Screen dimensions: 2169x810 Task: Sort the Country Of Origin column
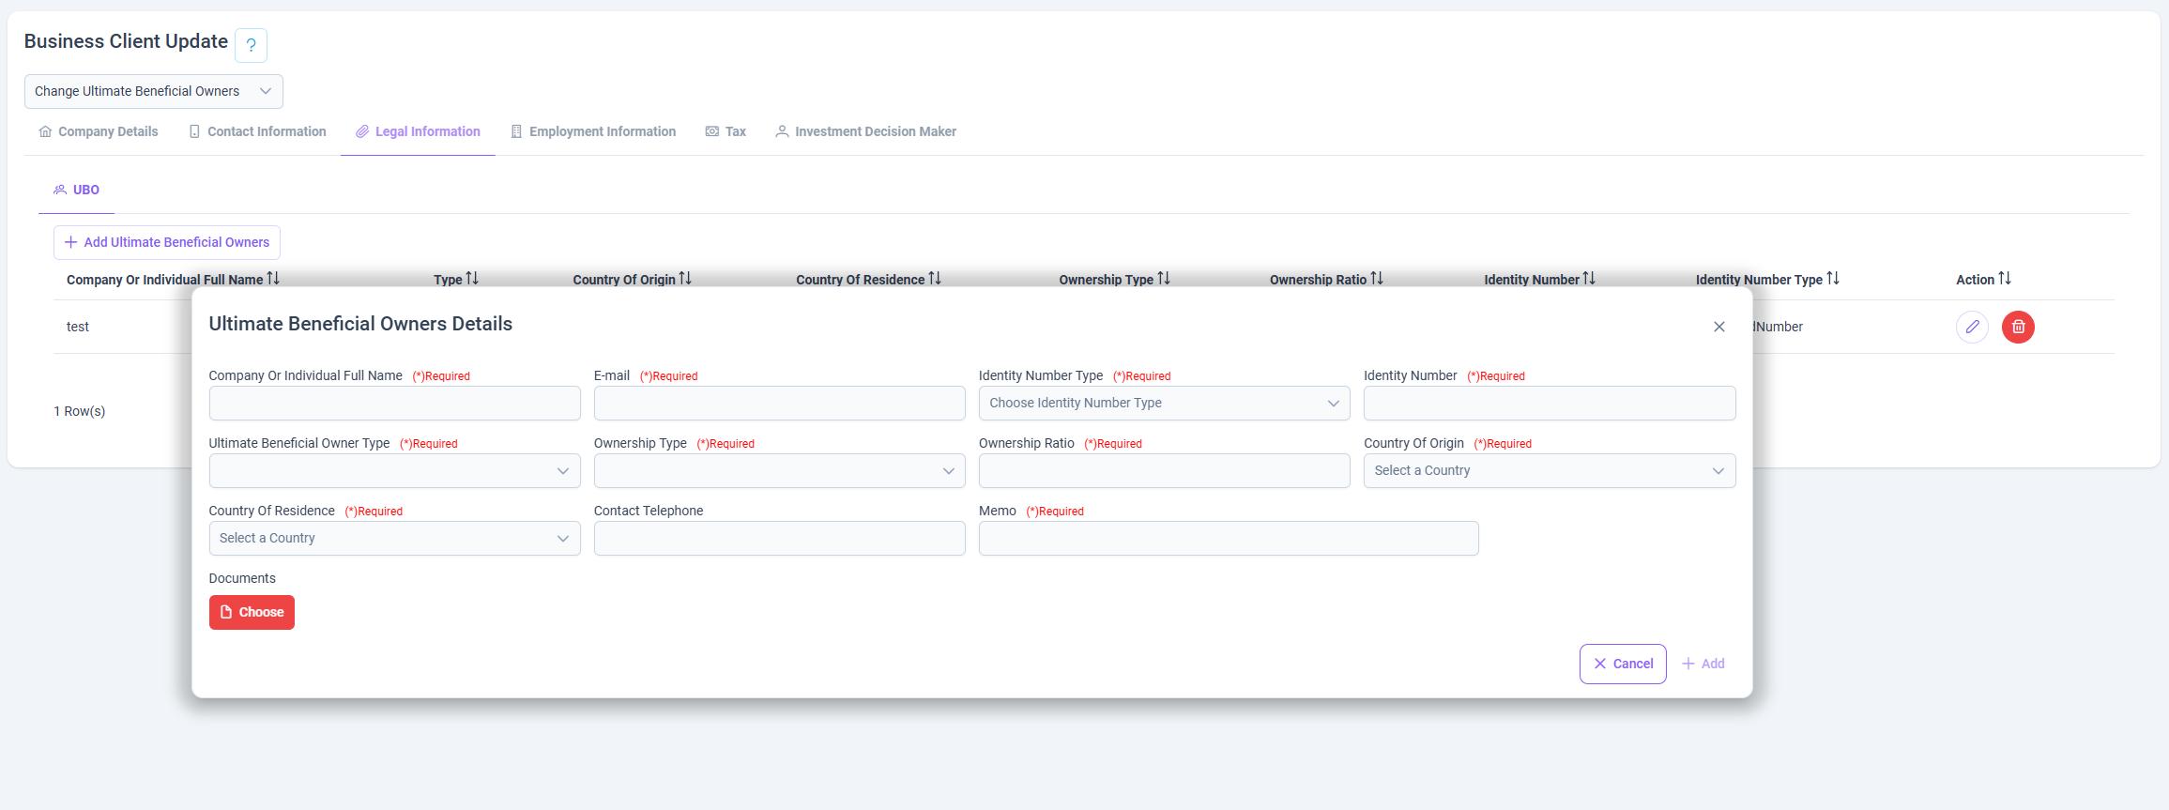tap(685, 279)
